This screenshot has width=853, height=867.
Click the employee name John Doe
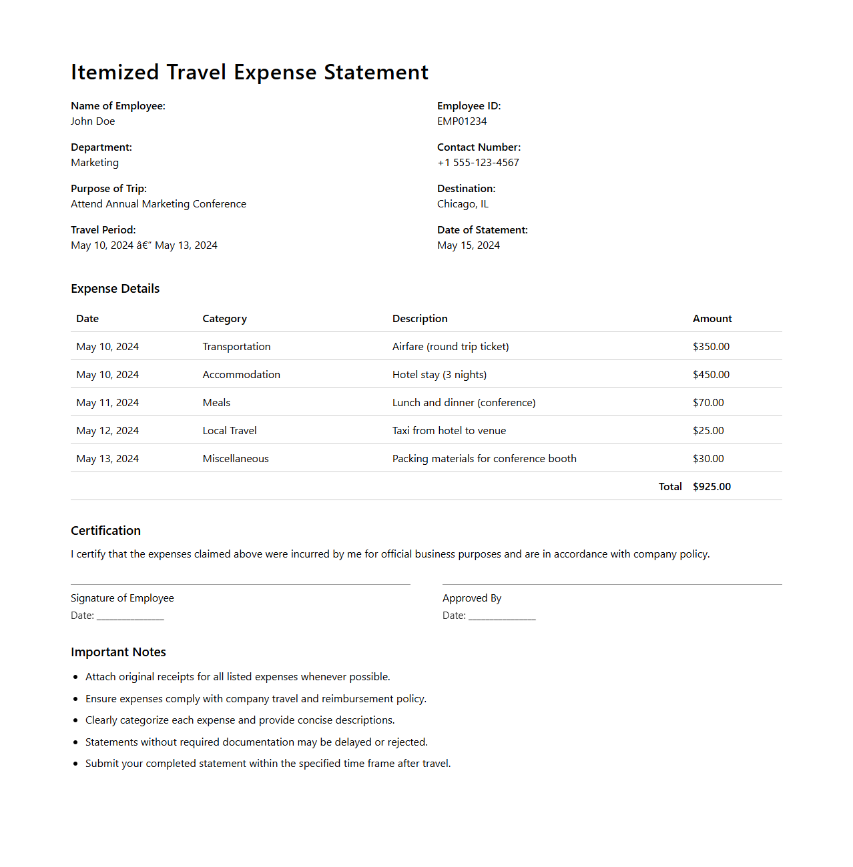[93, 121]
